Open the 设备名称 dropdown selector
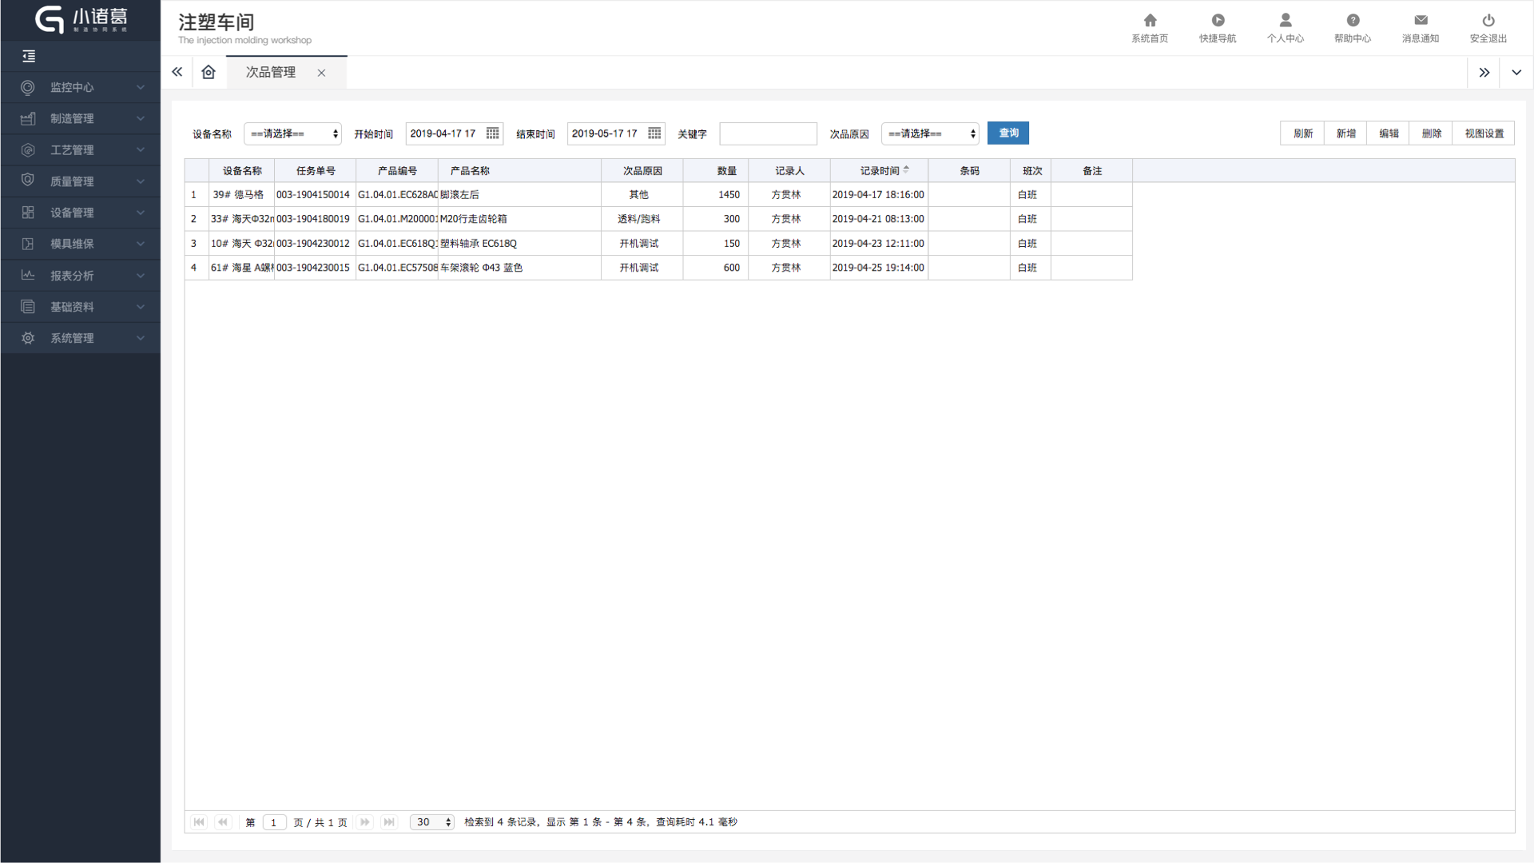Screen dimensions: 1534x863 tap(292, 133)
